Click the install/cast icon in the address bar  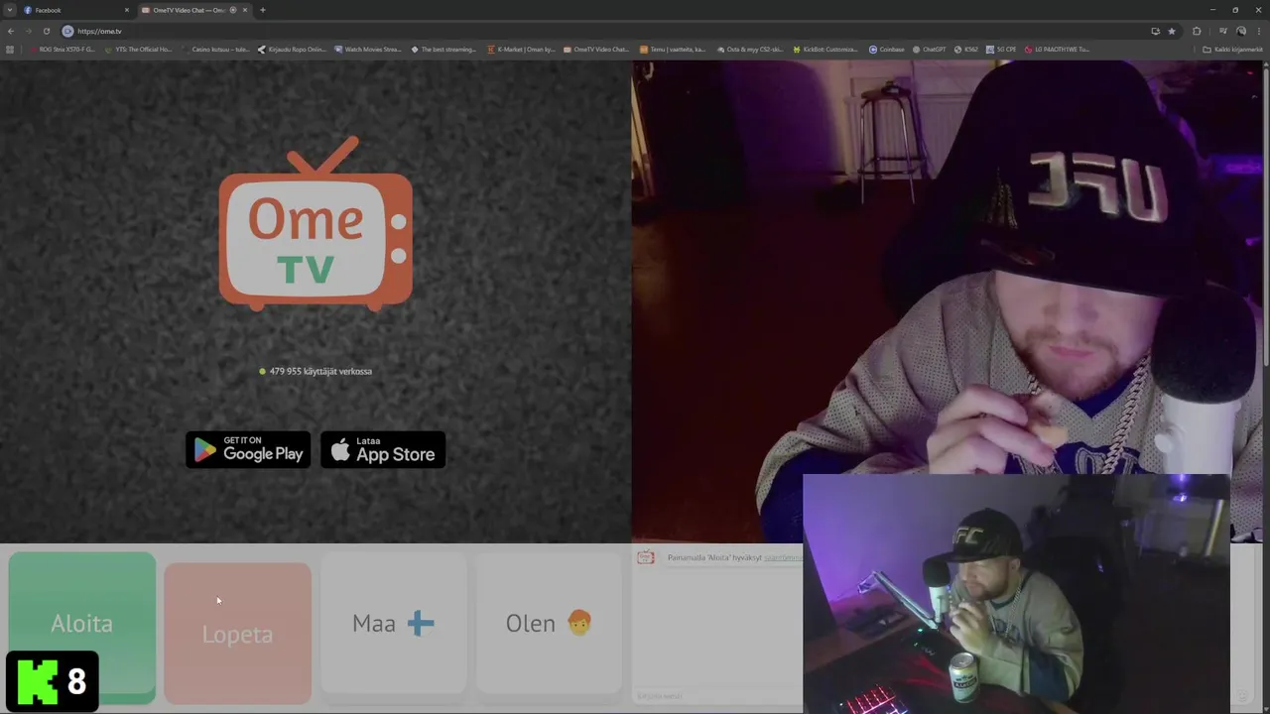tap(1155, 31)
